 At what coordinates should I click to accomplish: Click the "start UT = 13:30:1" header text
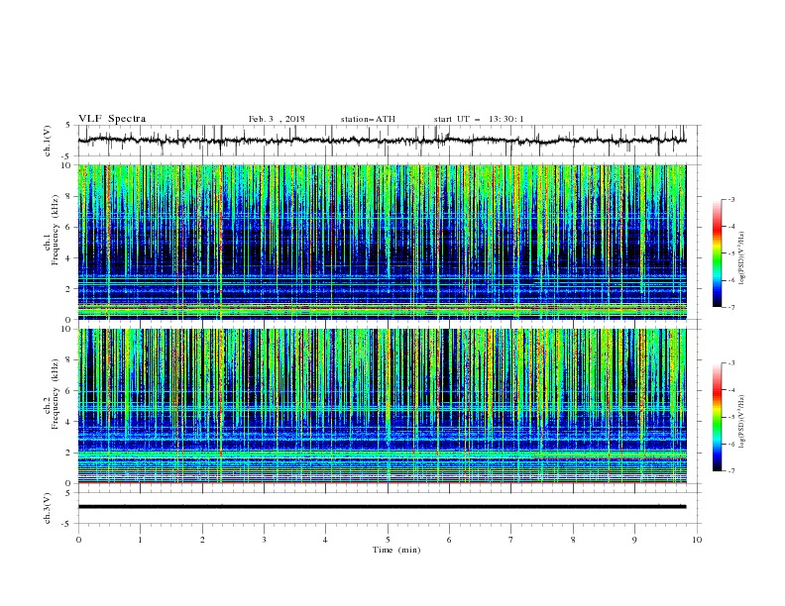coord(479,119)
